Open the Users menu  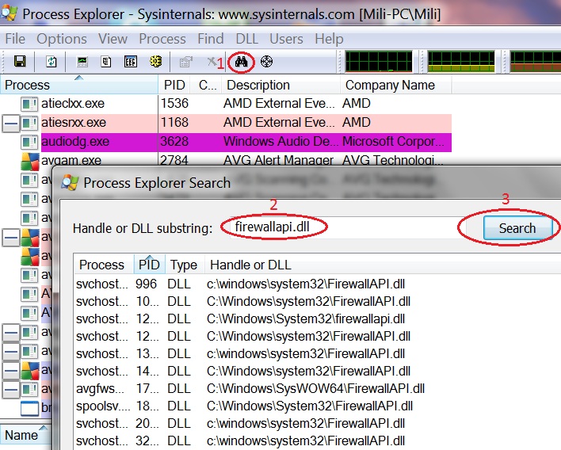click(286, 39)
